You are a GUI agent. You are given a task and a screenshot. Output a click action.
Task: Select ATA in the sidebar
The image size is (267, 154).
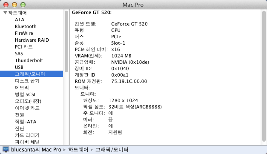pos(20,20)
